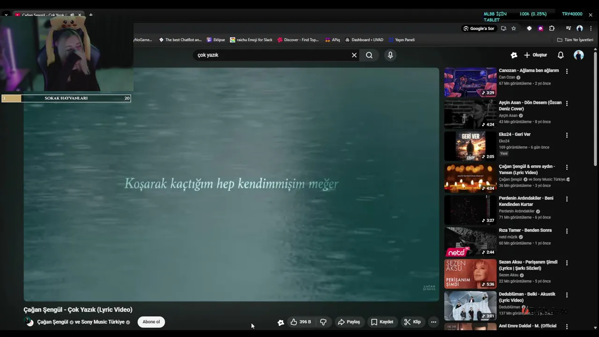Open the Chrome three-dot menu
This screenshot has width=599, height=337.
point(591,29)
